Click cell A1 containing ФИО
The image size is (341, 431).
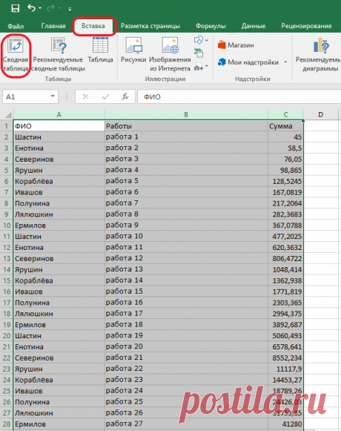[59, 126]
